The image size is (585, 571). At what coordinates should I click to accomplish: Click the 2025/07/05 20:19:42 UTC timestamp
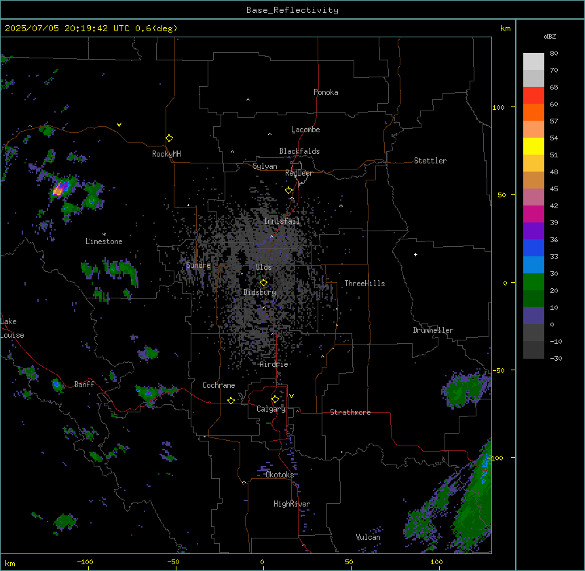67,28
